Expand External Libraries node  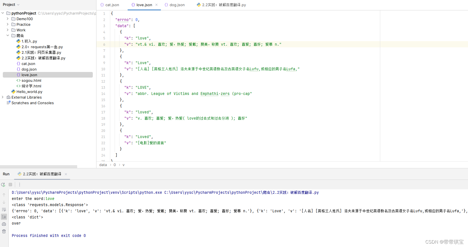[3, 97]
